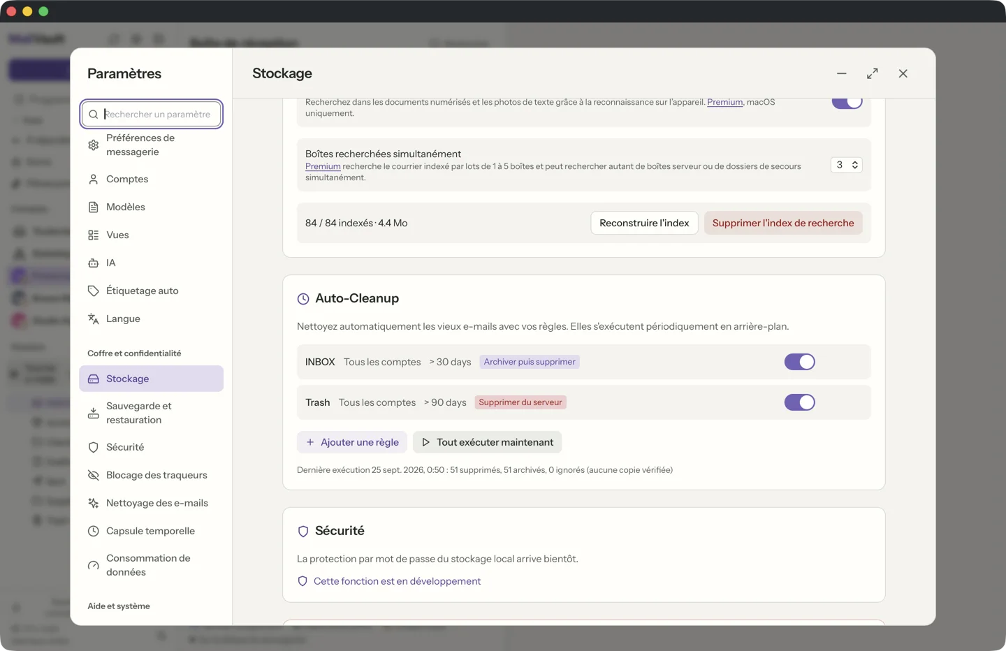1006x651 pixels.
Task: Click the Consommation de données gauge icon
Action: [94, 565]
